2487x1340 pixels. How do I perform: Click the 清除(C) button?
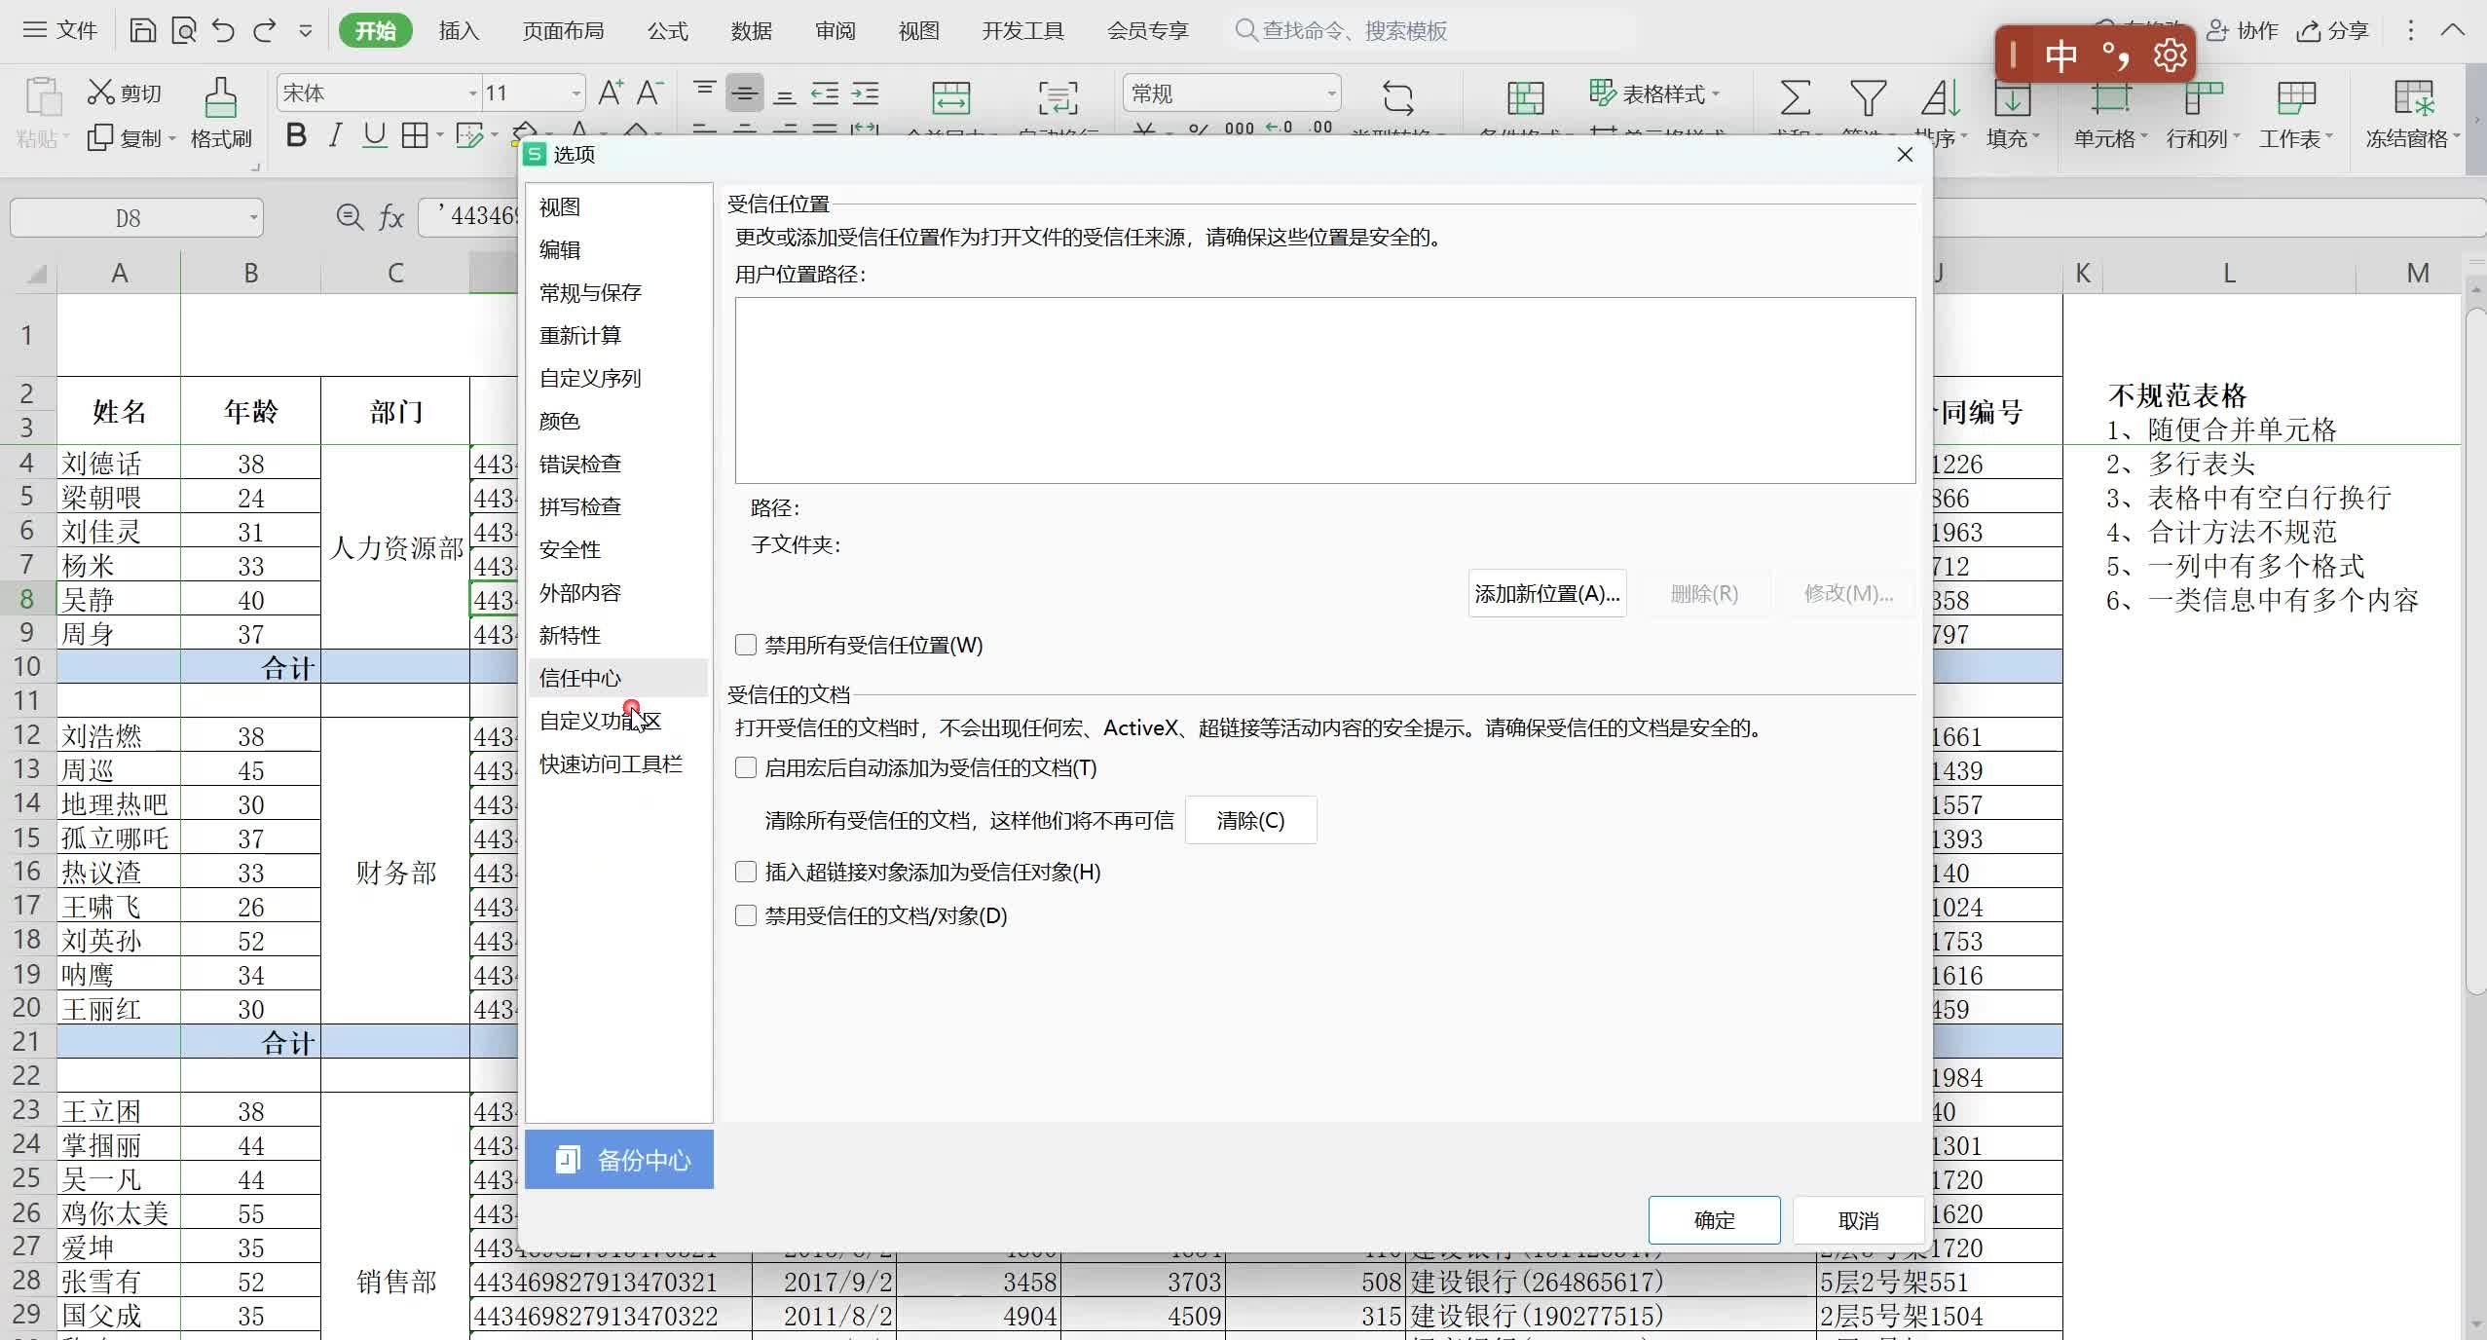(x=1250, y=820)
